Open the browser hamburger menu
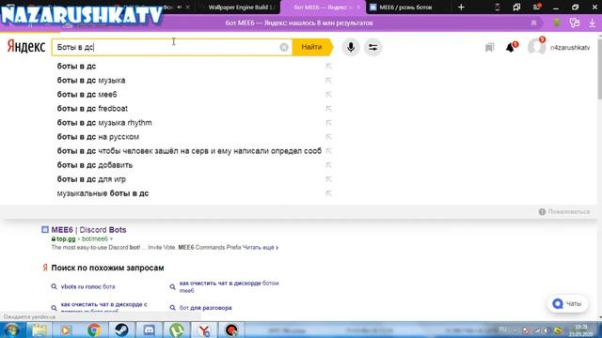Screen dimensions: 602x338 point(536,8)
